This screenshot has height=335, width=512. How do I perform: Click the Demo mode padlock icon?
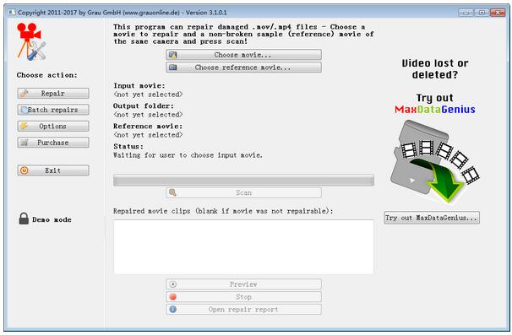click(x=24, y=219)
